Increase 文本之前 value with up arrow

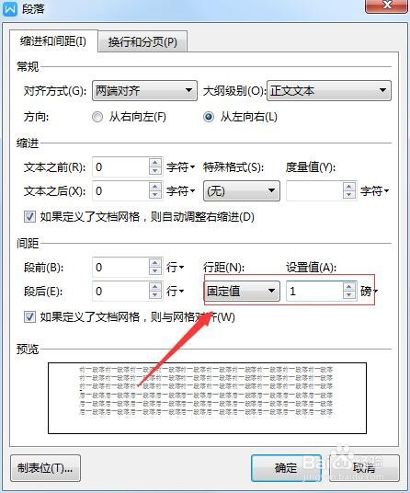tap(155, 163)
